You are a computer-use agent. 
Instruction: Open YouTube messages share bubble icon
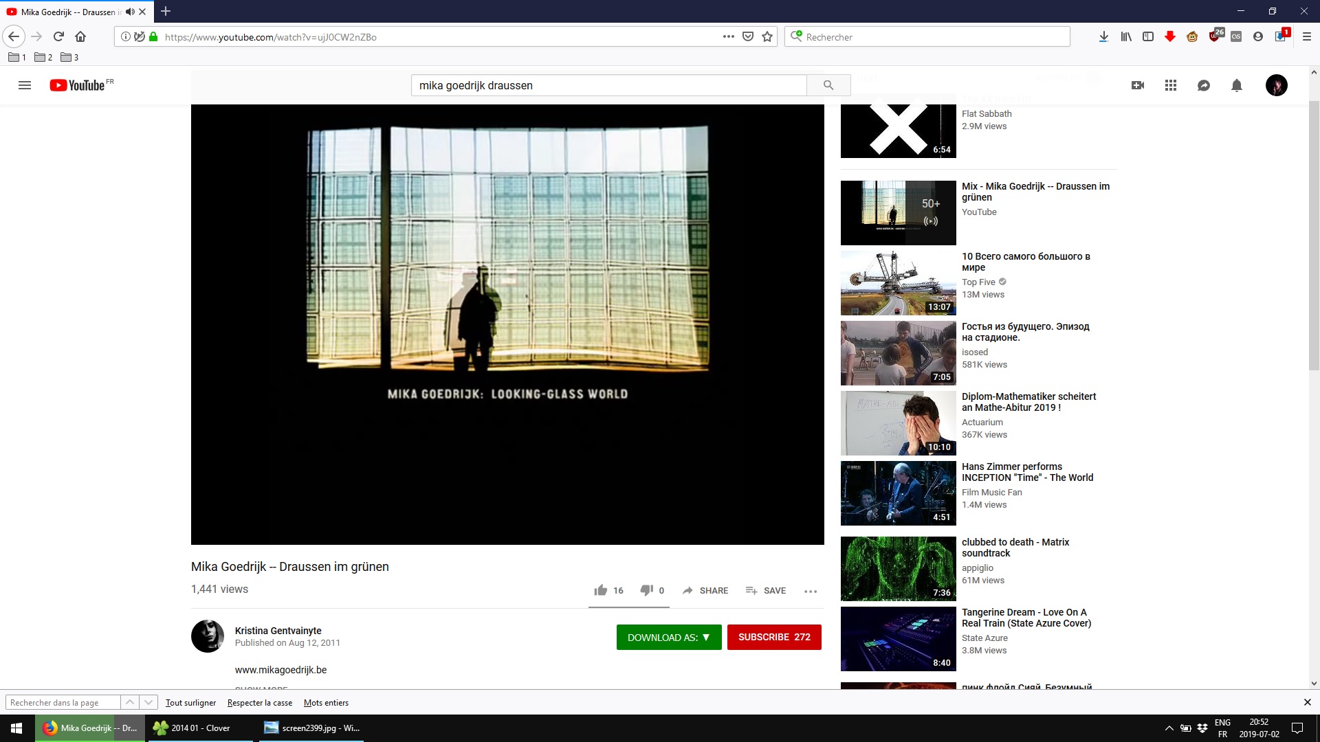coord(1204,85)
